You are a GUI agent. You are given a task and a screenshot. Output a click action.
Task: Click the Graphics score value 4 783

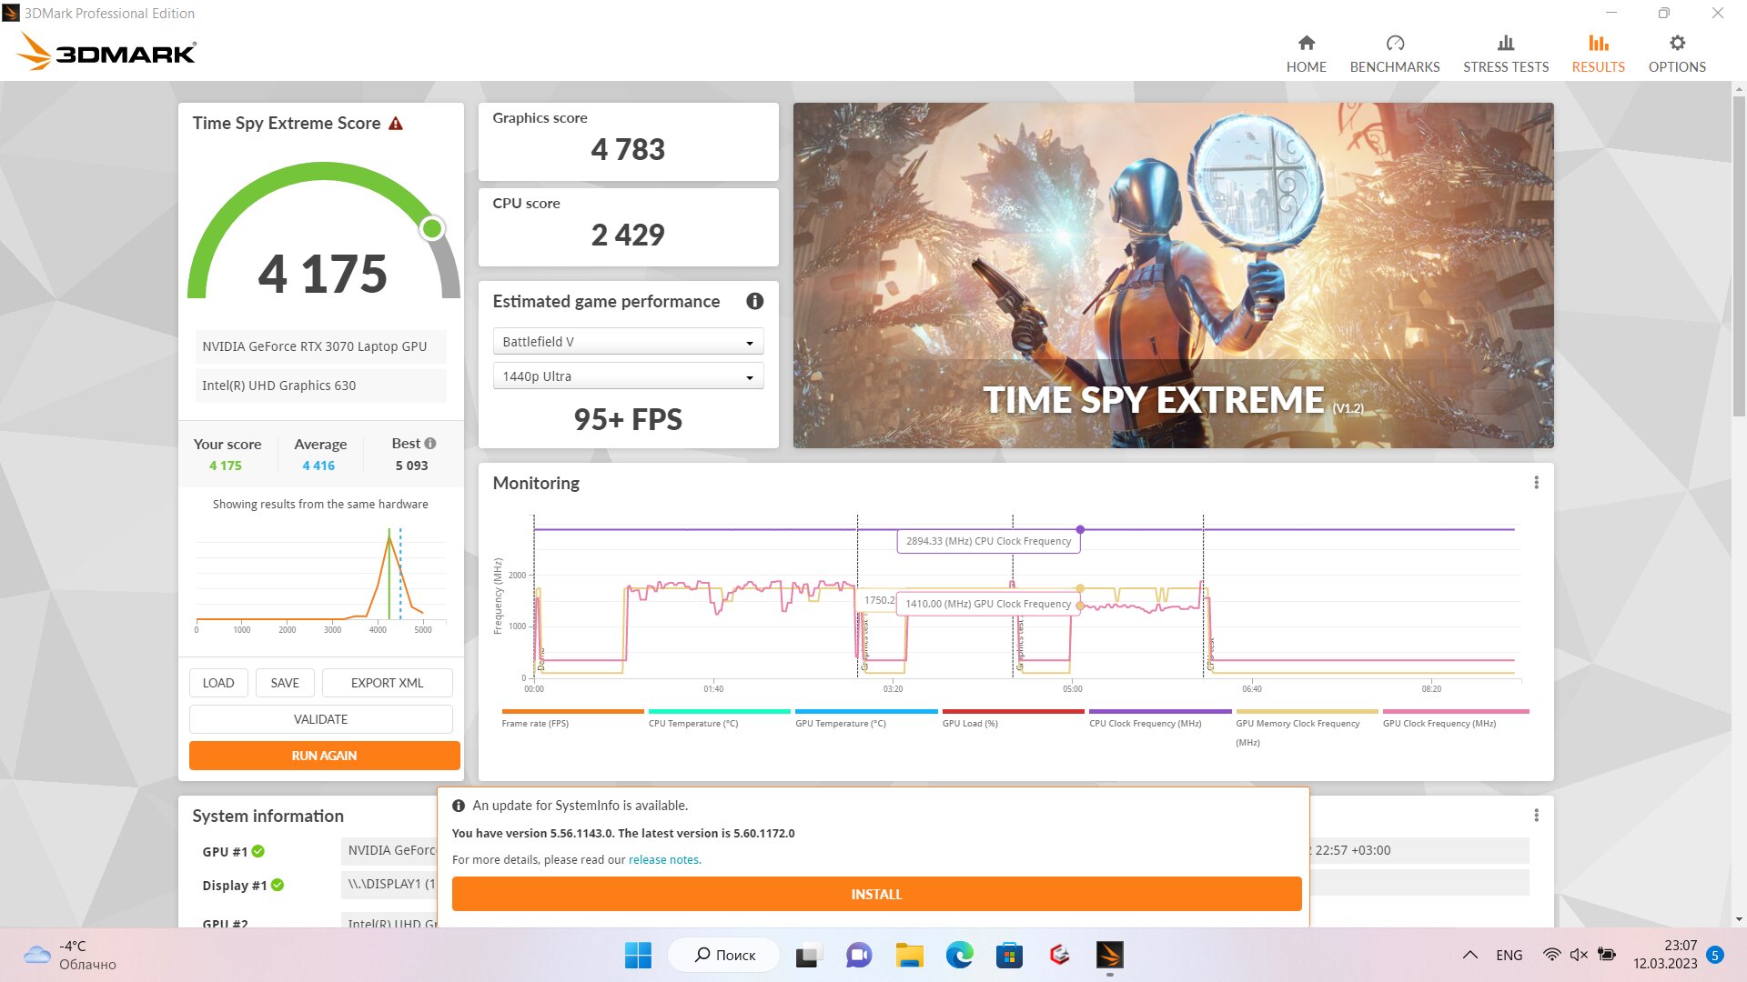point(628,149)
